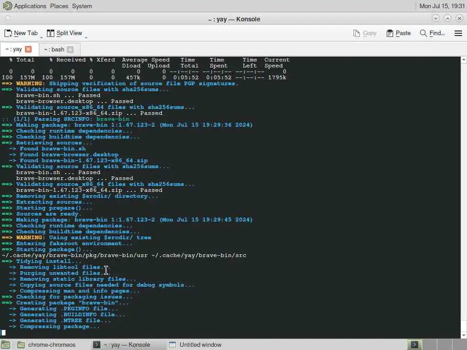Click 'Generating .PKGINFO file...' line
The width and height of the screenshot is (467, 350).
pos(63,309)
